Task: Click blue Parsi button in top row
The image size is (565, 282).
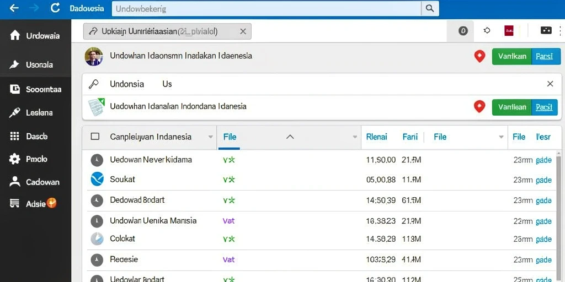Action: (x=546, y=57)
